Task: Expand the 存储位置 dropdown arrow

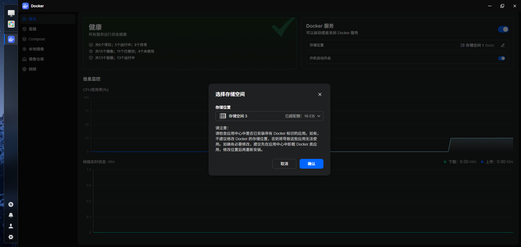Action: 319,116
